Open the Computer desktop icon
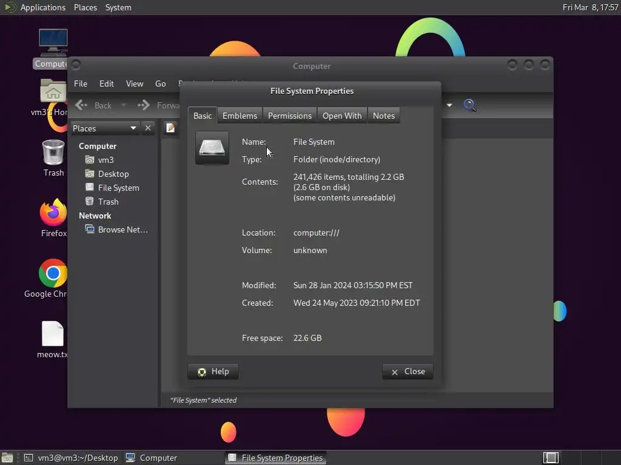This screenshot has width=621, height=465. coord(53,43)
